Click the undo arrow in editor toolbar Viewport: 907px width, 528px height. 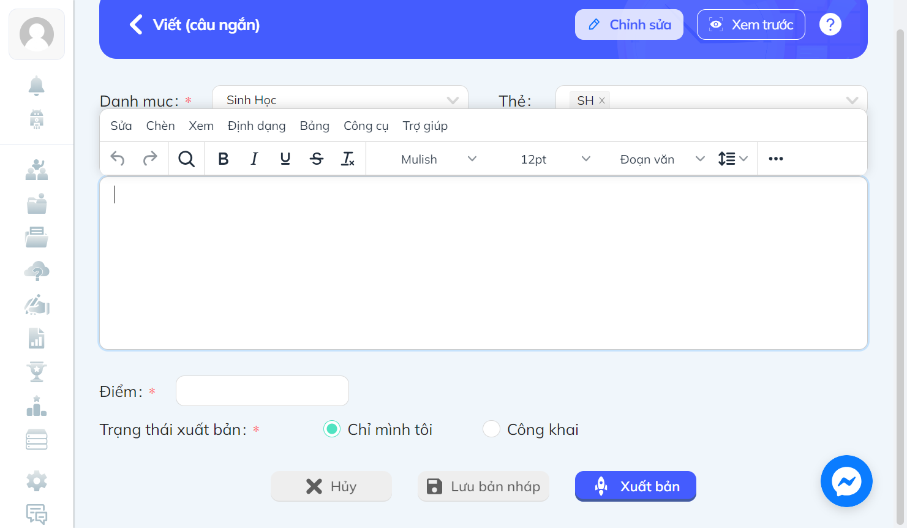pyautogui.click(x=118, y=159)
